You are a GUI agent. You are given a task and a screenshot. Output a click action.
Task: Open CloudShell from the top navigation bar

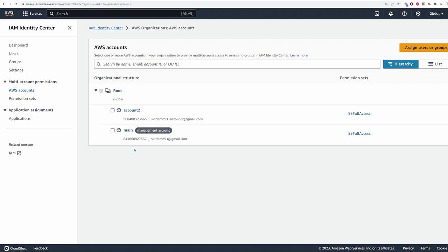[x=377, y=14]
